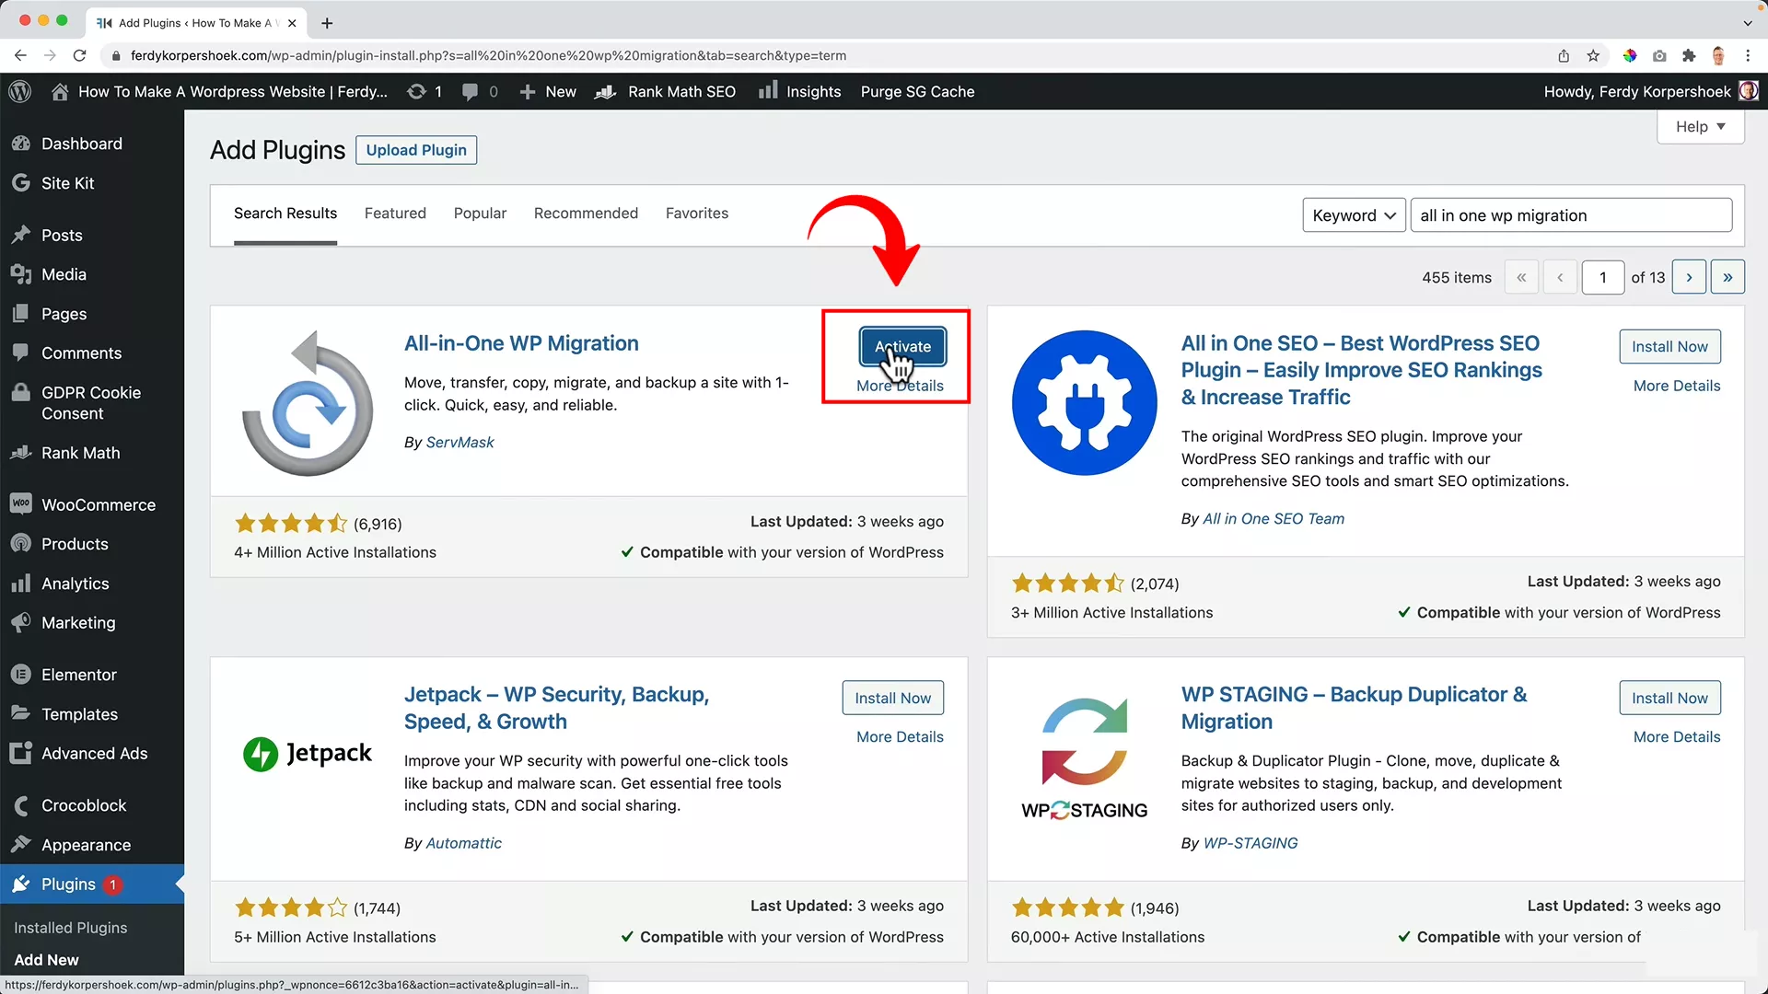Open Products in the sidebar

point(75,544)
